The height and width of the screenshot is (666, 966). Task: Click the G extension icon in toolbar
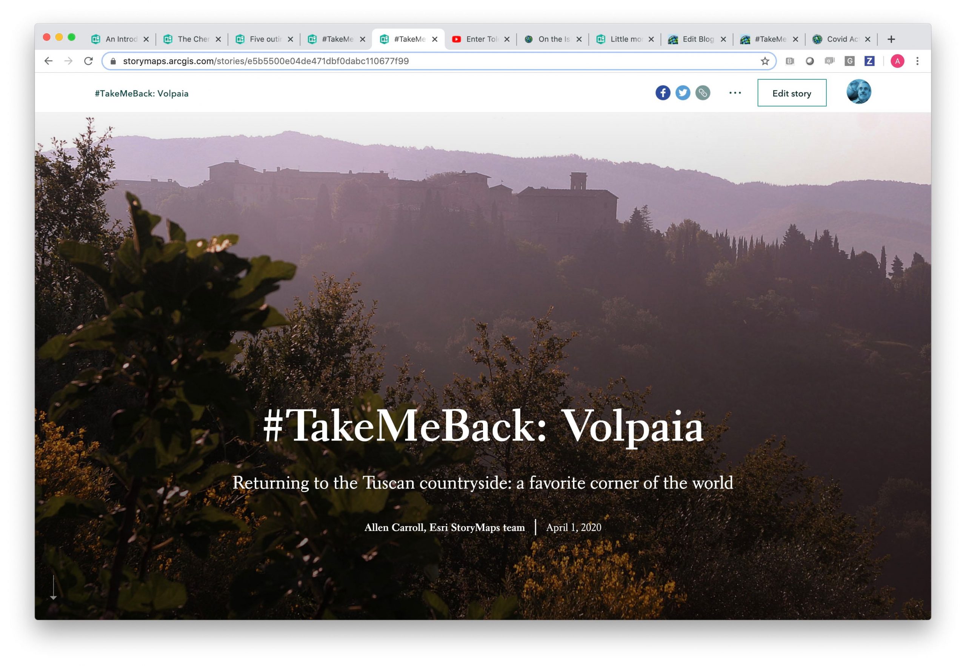pos(849,61)
